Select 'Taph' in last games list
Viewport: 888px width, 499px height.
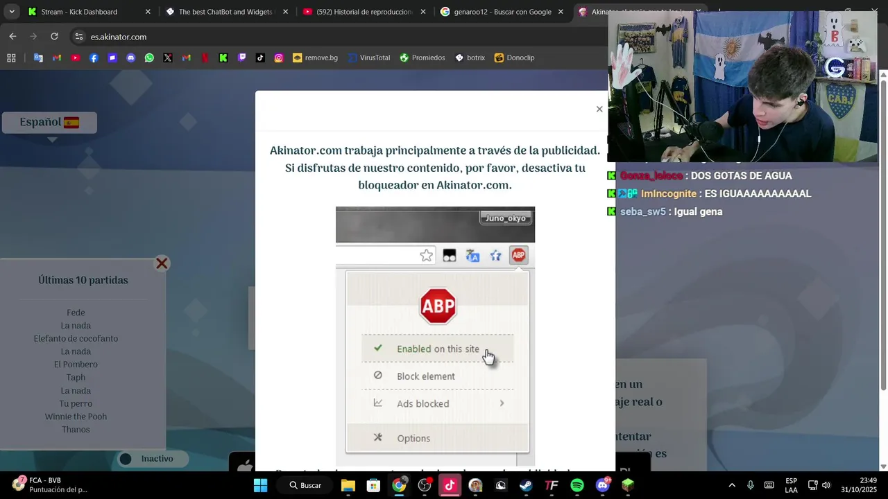pyautogui.click(x=76, y=378)
